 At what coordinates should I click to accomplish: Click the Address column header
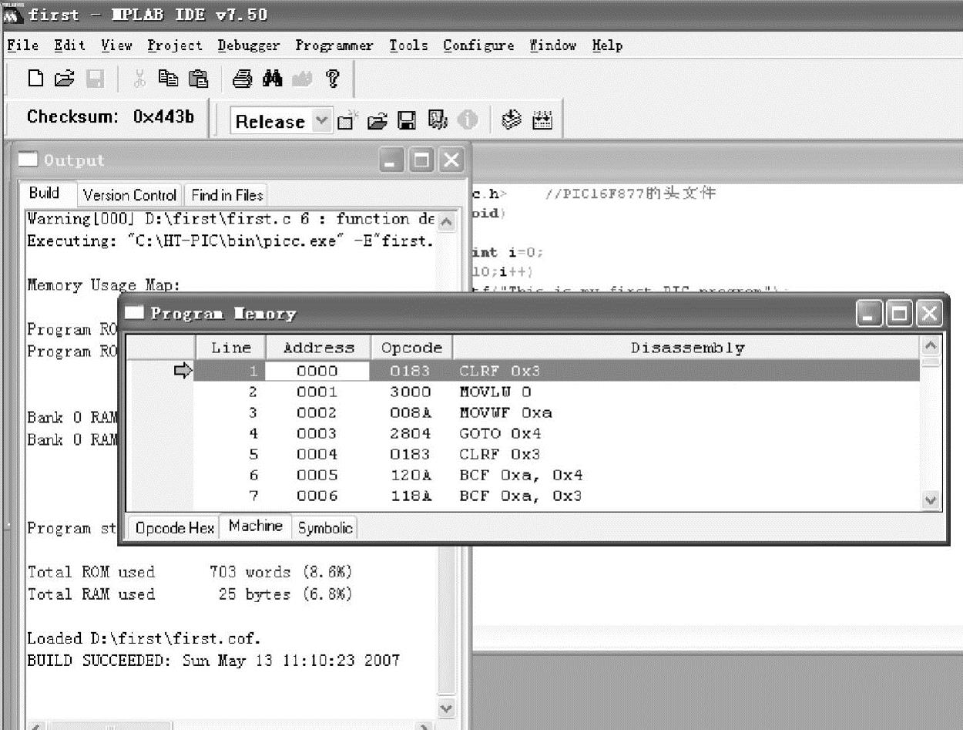318,348
